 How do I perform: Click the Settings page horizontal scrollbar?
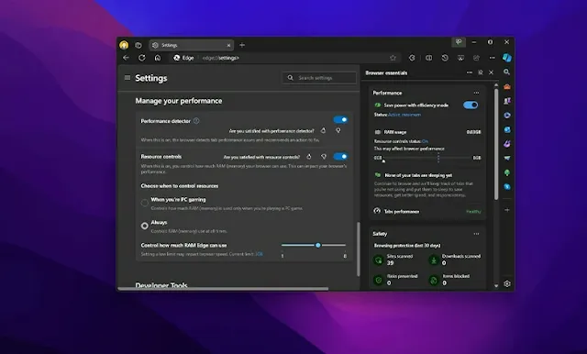pyautogui.click(x=224, y=289)
